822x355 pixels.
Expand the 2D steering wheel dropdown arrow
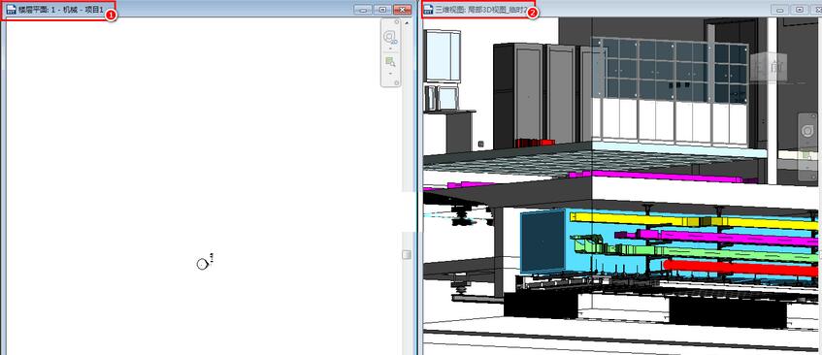(x=390, y=48)
